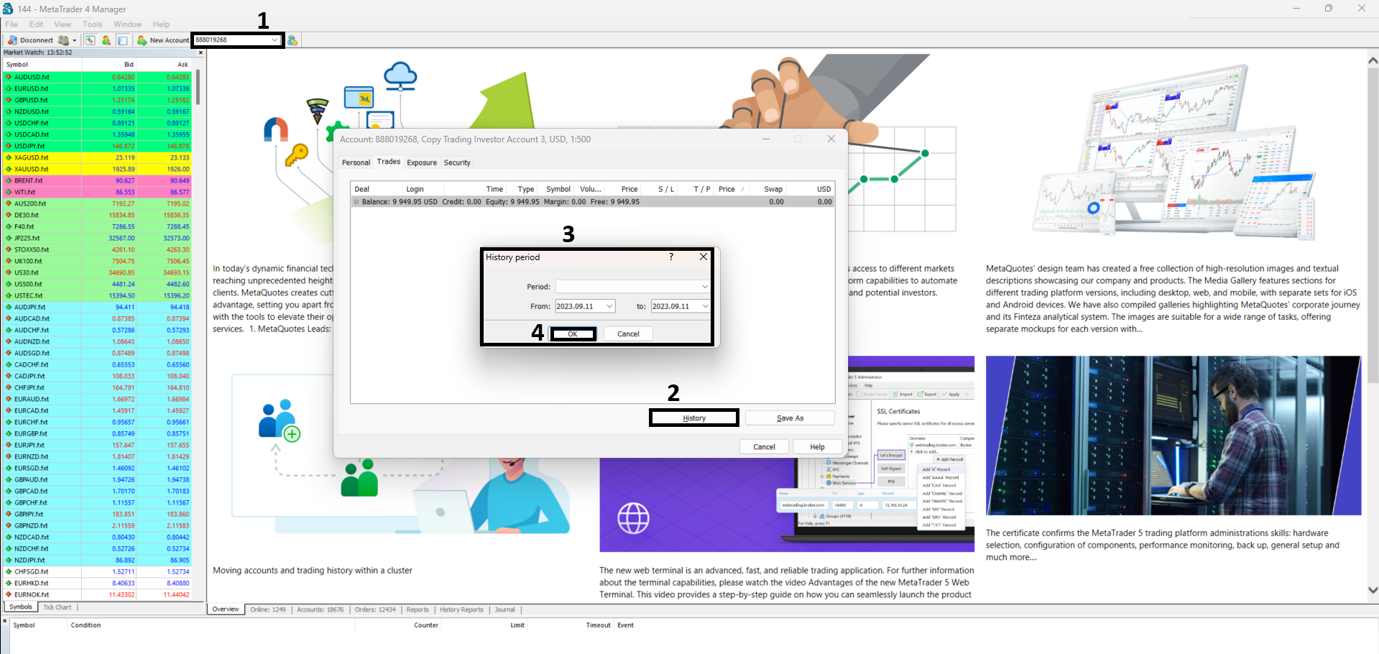The width and height of the screenshot is (1379, 654).
Task: Open the Reports tab
Action: click(418, 609)
